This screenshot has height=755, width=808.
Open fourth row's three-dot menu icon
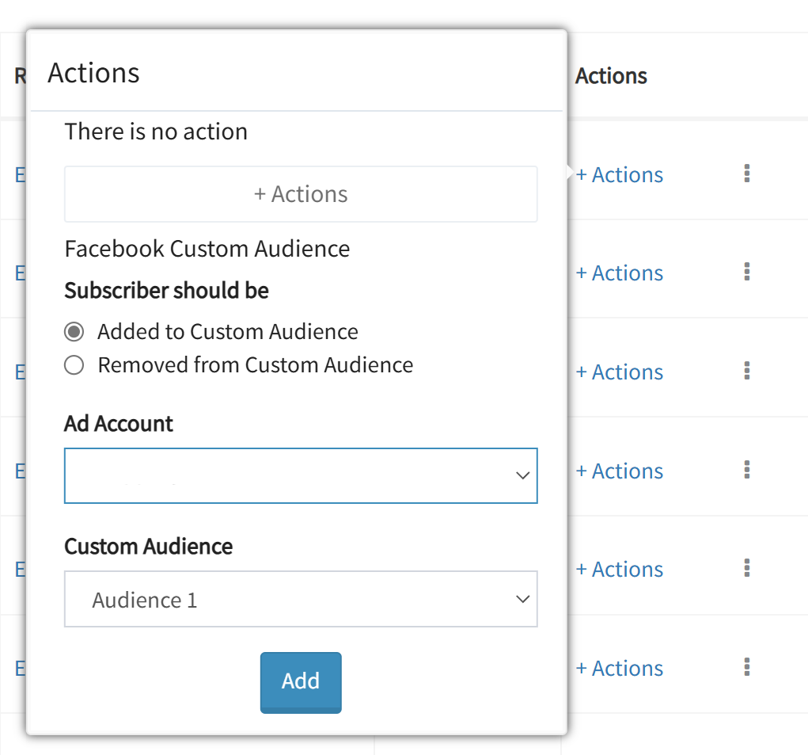pos(747,469)
